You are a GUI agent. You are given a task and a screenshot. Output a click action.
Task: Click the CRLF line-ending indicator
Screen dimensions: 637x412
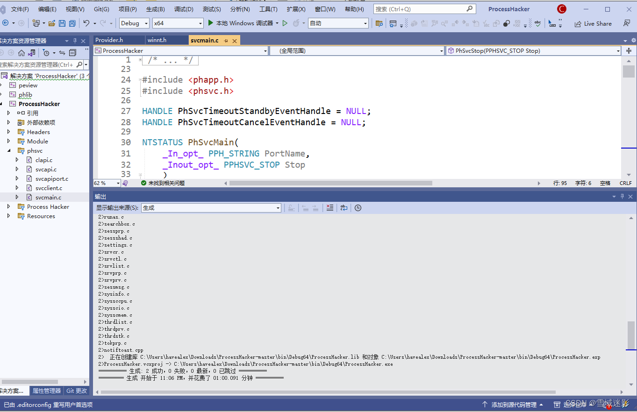(625, 183)
